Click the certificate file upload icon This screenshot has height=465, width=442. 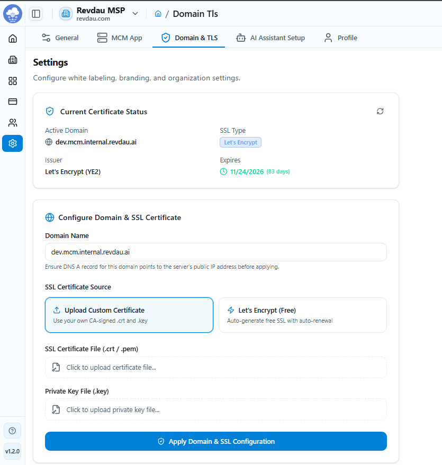[56, 367]
